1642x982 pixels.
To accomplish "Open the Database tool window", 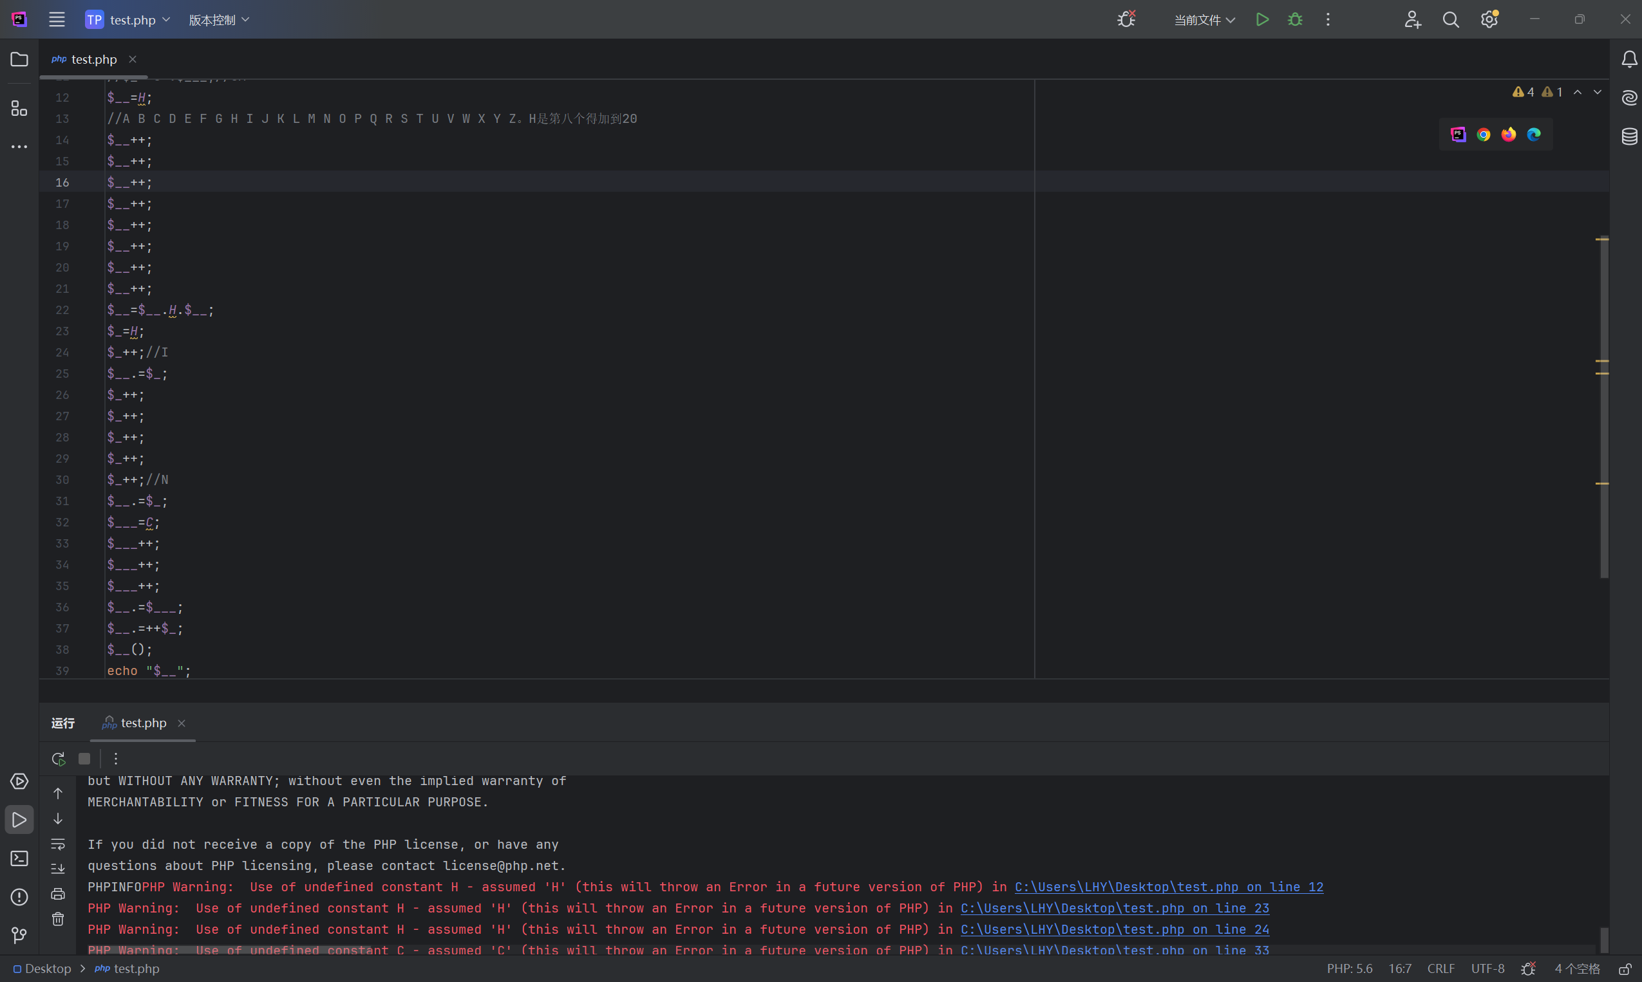I will [1628, 136].
